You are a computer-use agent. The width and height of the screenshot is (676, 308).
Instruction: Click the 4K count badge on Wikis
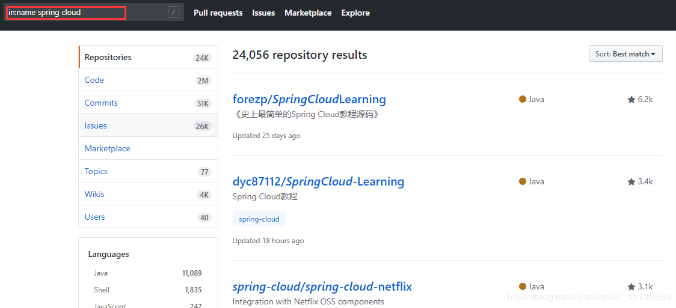click(203, 195)
